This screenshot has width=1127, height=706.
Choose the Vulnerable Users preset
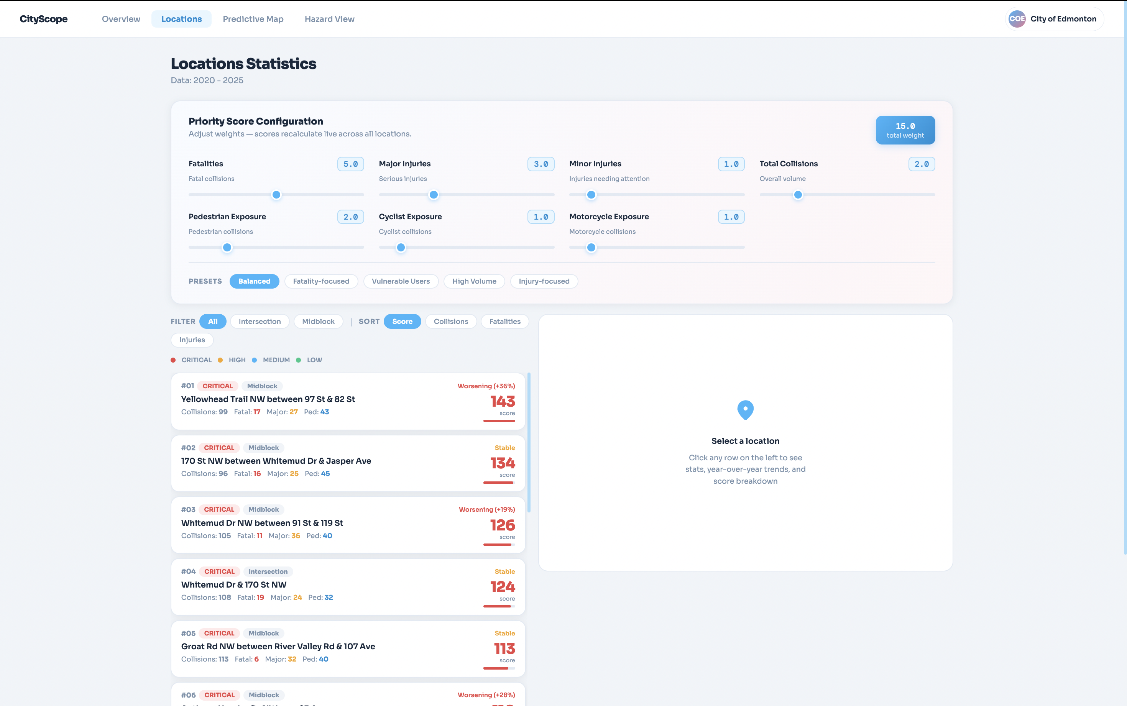pyautogui.click(x=401, y=281)
